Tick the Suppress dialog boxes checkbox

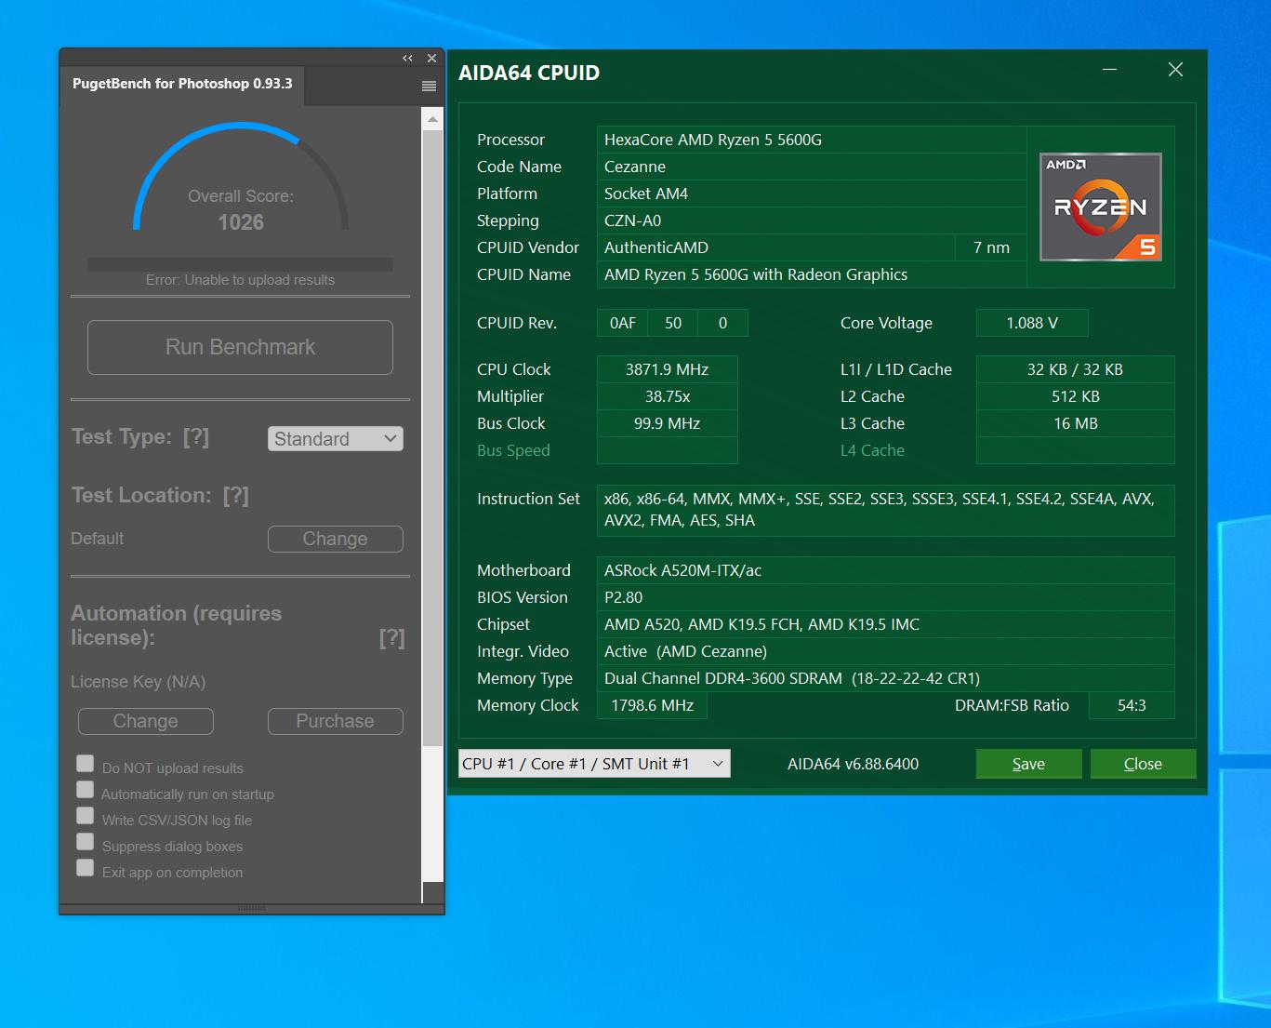click(86, 842)
